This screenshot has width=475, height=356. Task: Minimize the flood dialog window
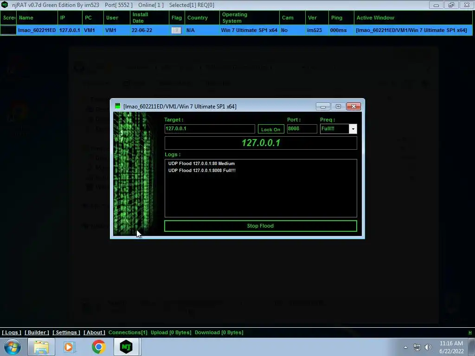click(323, 106)
